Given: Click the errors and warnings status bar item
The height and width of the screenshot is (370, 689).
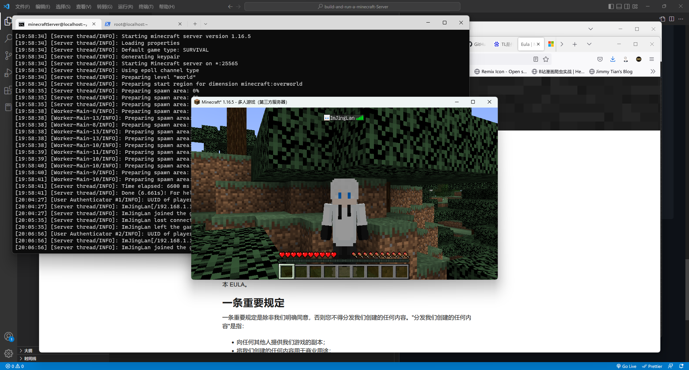Looking at the screenshot, I should coord(15,366).
